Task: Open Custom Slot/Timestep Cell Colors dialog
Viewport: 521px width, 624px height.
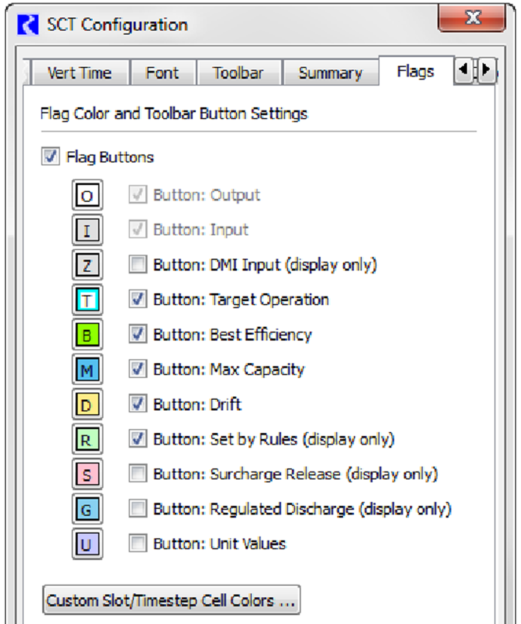Action: click(171, 600)
